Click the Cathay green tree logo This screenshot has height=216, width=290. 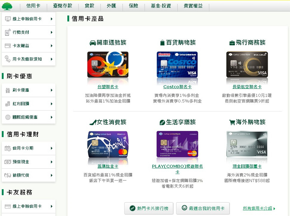[7, 6]
